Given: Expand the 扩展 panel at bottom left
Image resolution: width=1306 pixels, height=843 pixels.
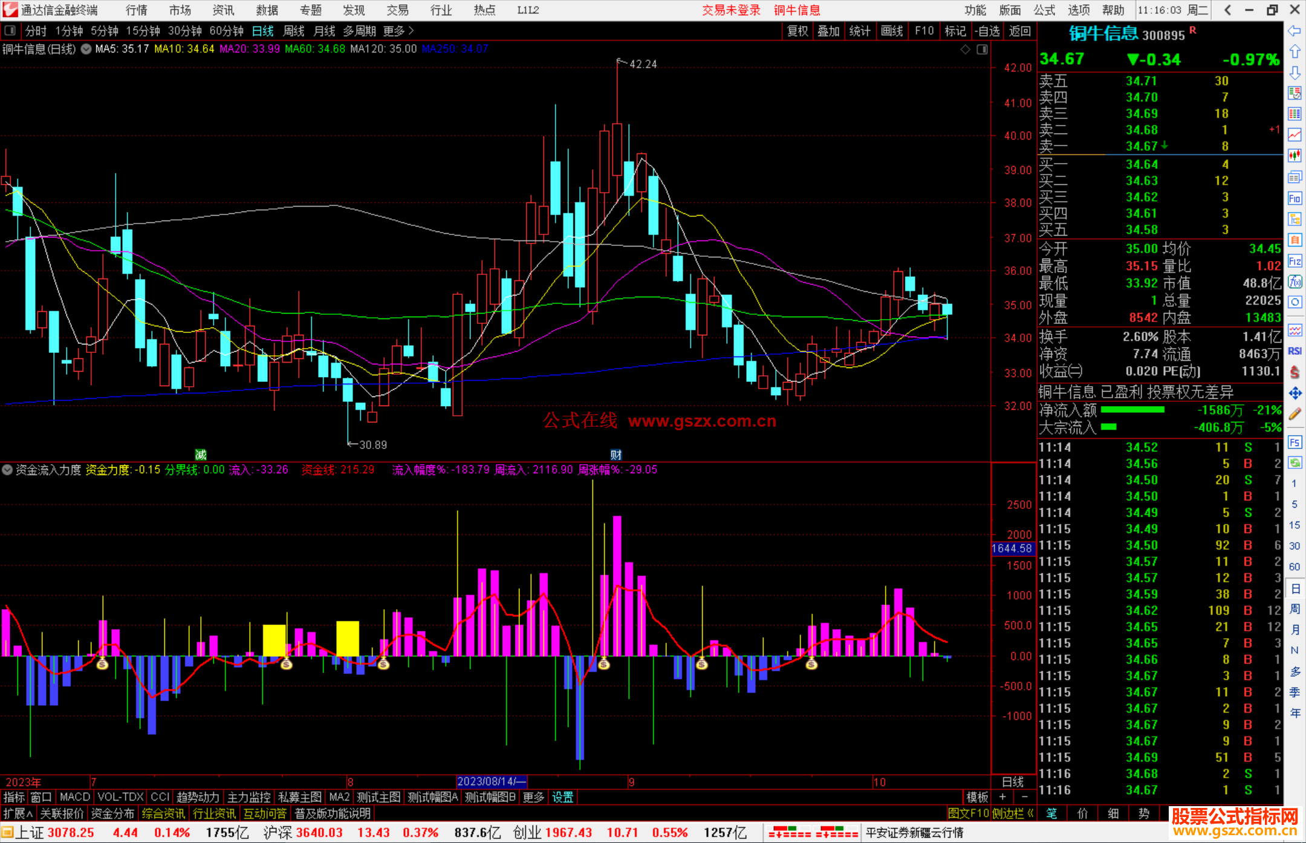Looking at the screenshot, I should click(18, 813).
